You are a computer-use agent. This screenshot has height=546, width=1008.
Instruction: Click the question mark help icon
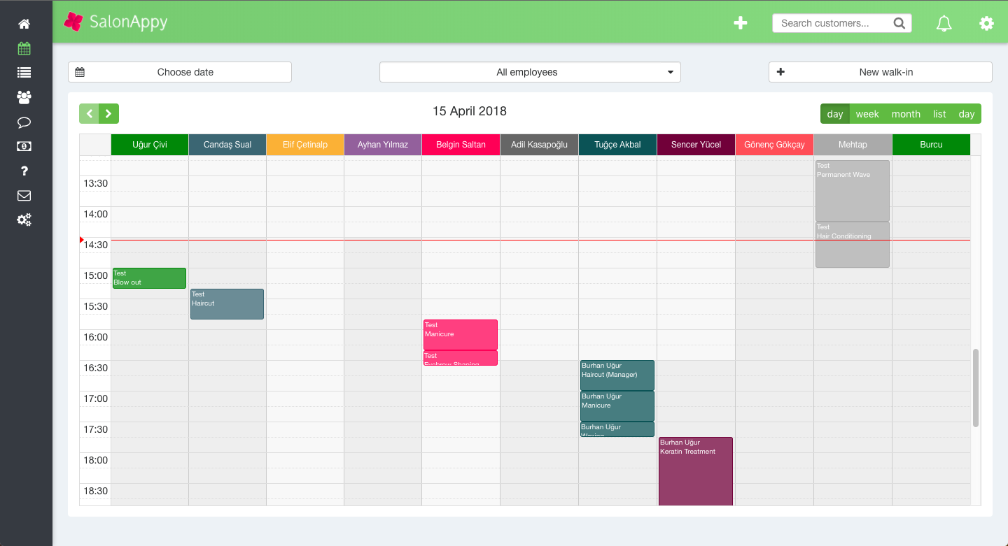pyautogui.click(x=24, y=171)
